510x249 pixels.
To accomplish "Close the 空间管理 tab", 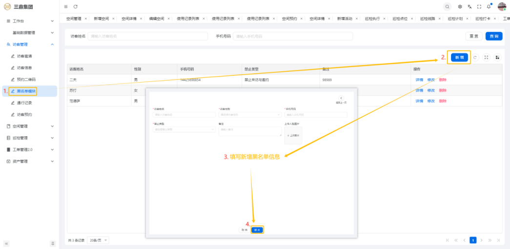I will (86, 19).
